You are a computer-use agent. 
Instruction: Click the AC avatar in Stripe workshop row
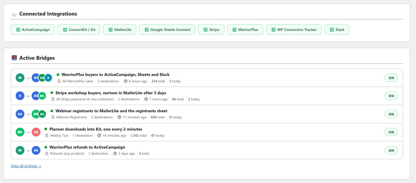[x=35, y=96]
